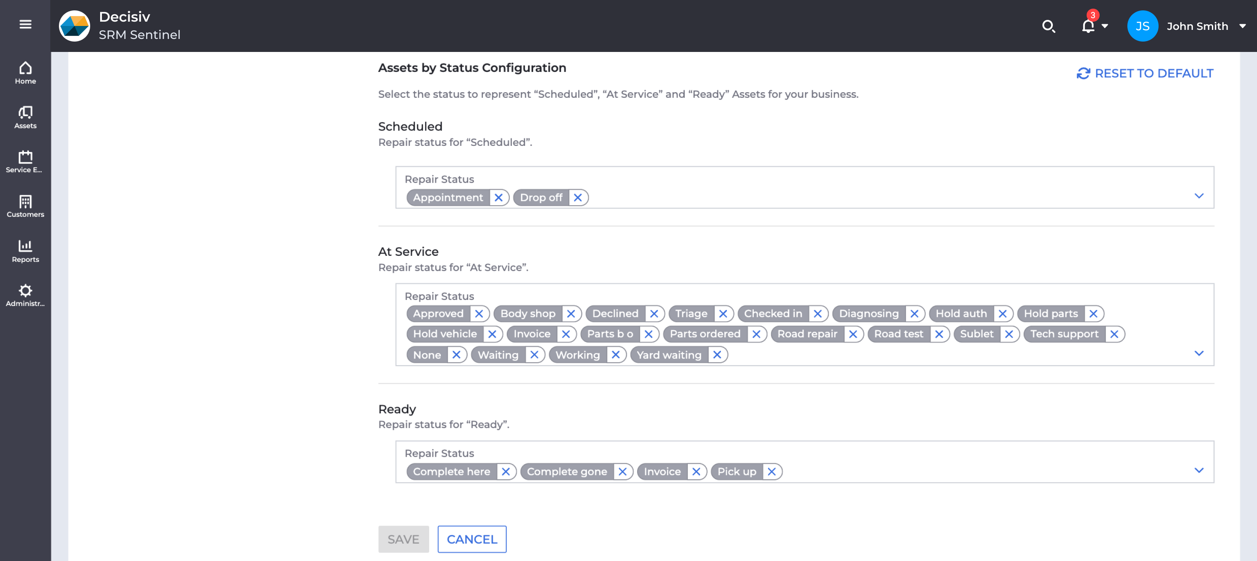
Task: Expand the Ready Repair Status dropdown
Action: [1198, 471]
